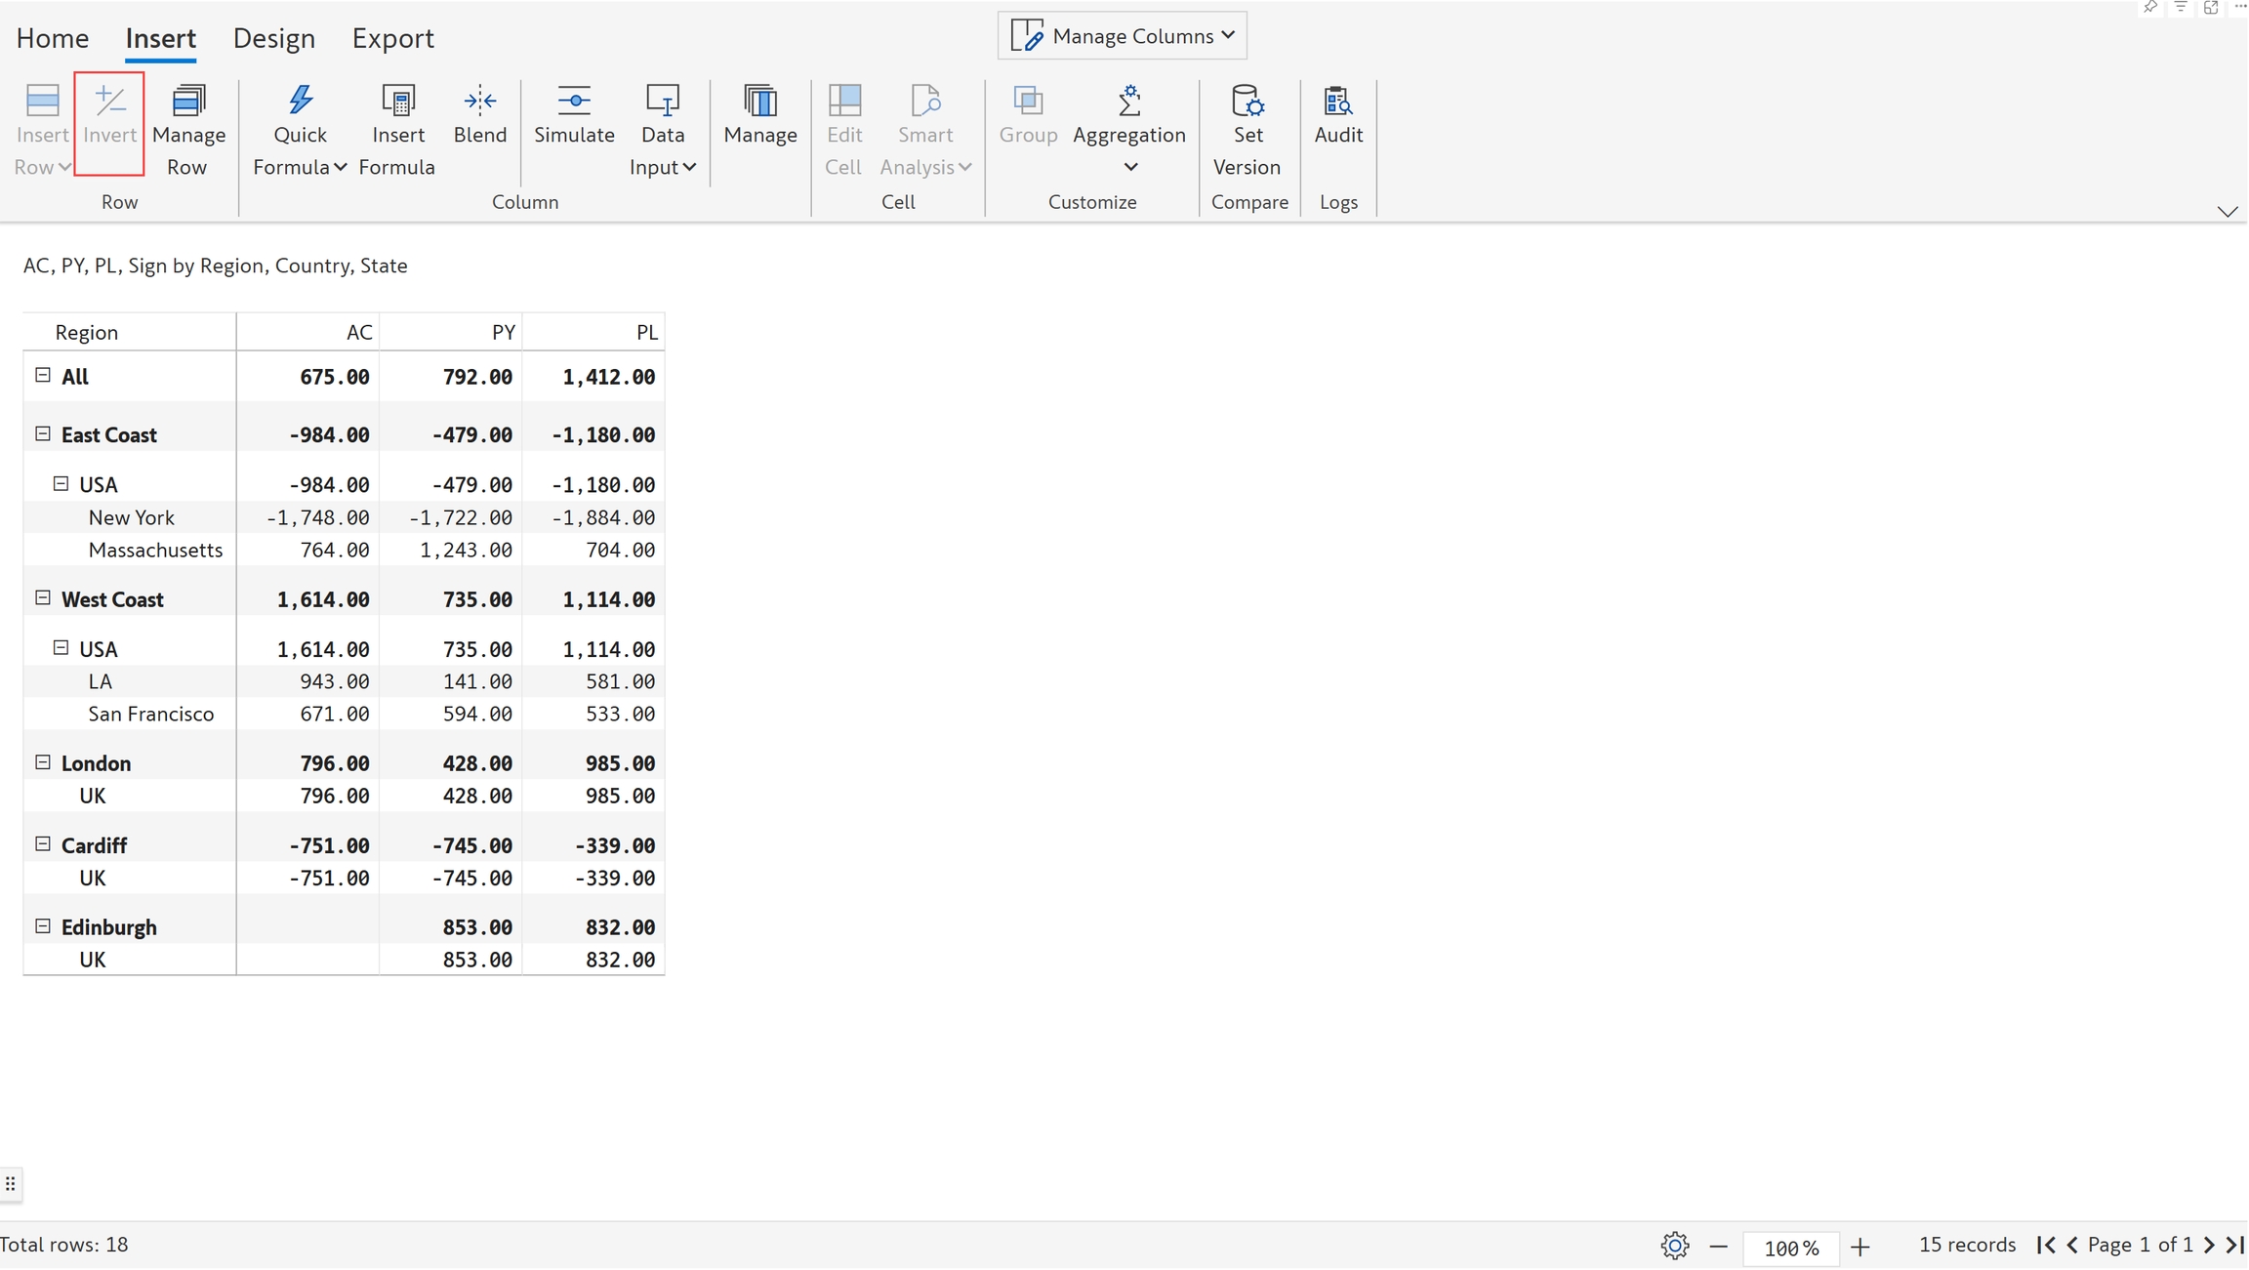Open the Simulate tool
The width and height of the screenshot is (2249, 1270).
tap(574, 102)
